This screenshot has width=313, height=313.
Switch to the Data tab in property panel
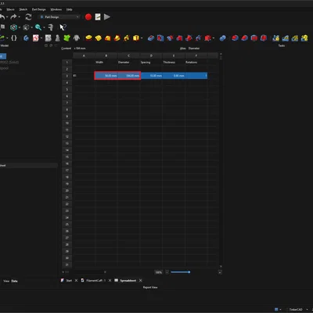(14, 281)
